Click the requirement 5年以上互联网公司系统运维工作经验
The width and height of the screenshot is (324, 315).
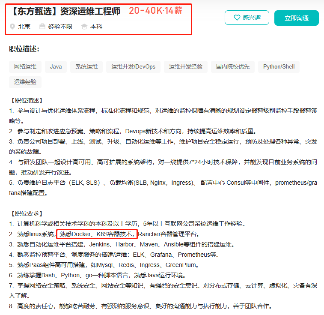(194, 224)
